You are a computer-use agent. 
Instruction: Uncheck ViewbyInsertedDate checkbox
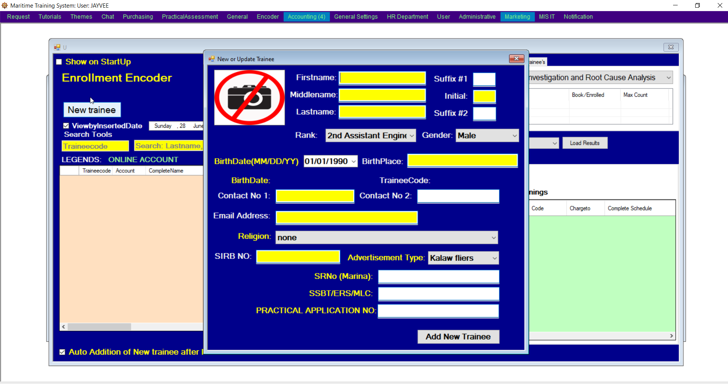point(66,125)
